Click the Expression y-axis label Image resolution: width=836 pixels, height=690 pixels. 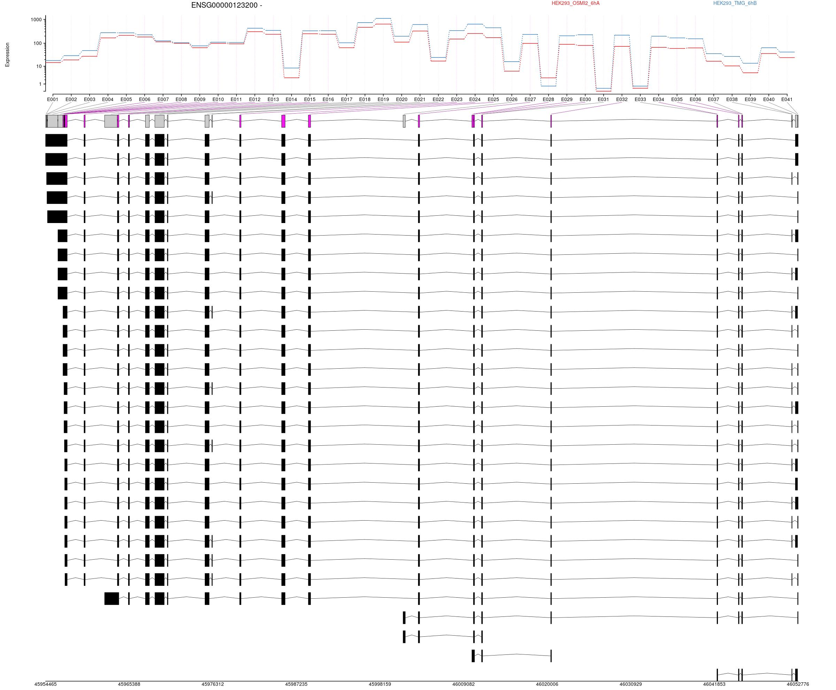point(7,55)
